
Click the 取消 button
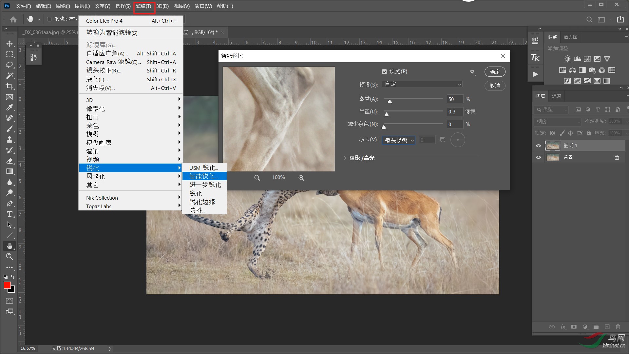495,86
